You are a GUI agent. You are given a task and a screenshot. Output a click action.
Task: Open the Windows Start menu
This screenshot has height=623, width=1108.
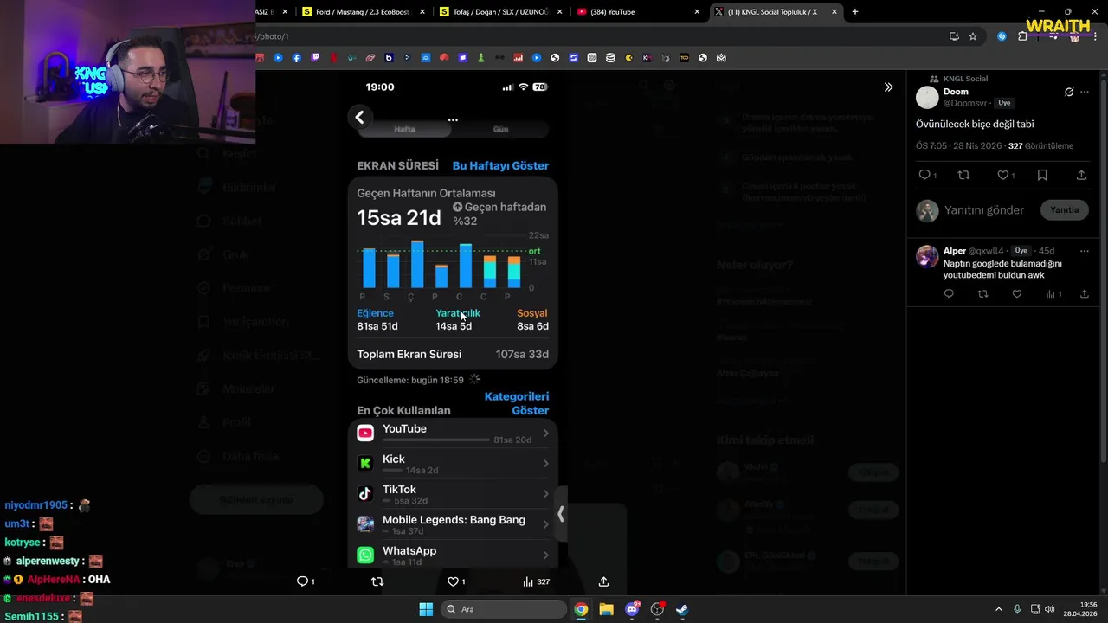[x=426, y=609]
